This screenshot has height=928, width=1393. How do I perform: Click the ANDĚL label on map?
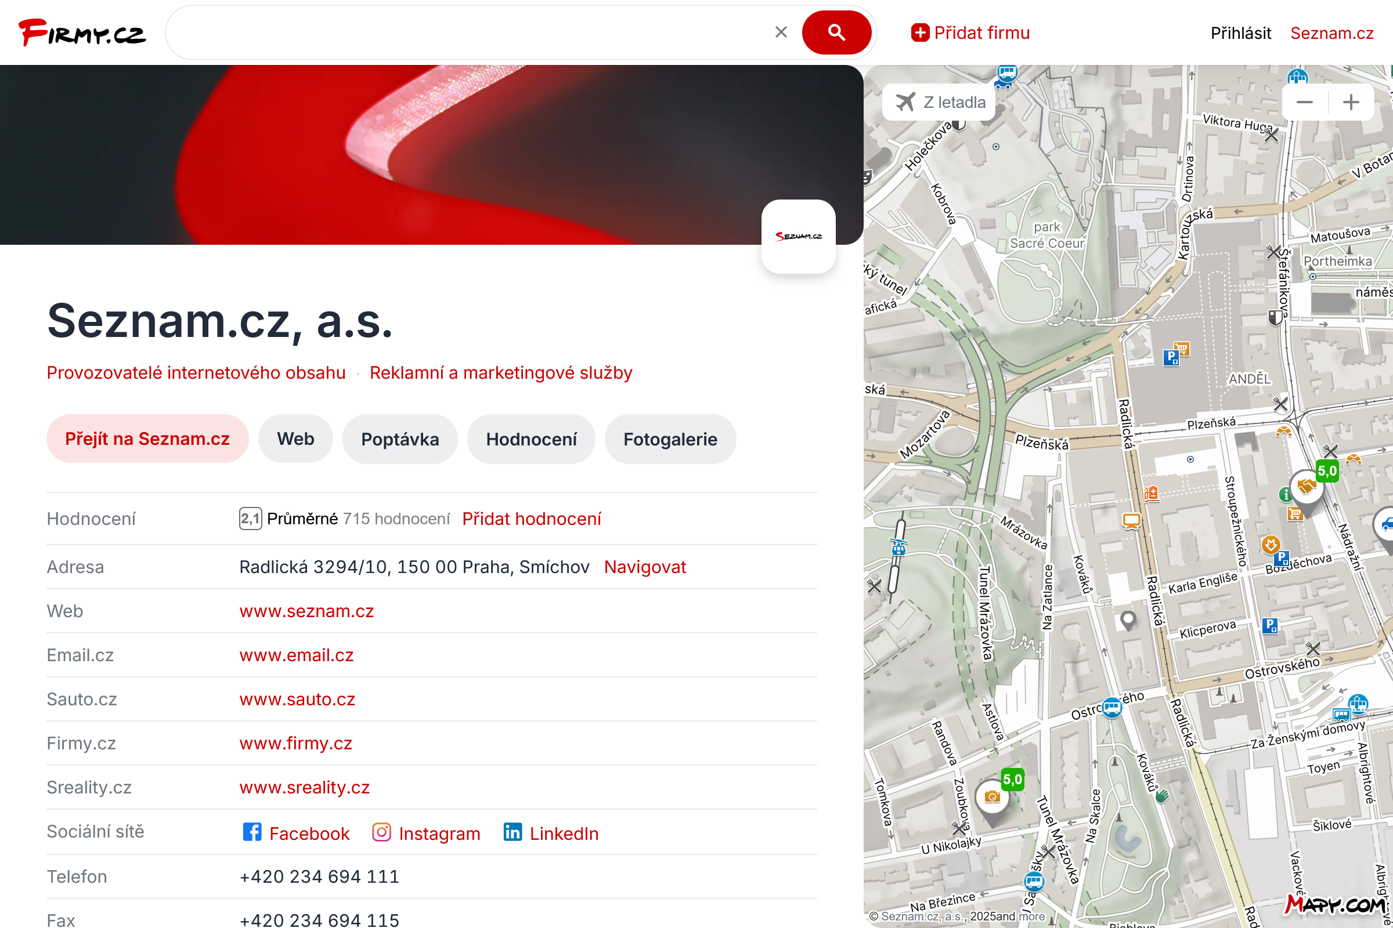tap(1249, 379)
